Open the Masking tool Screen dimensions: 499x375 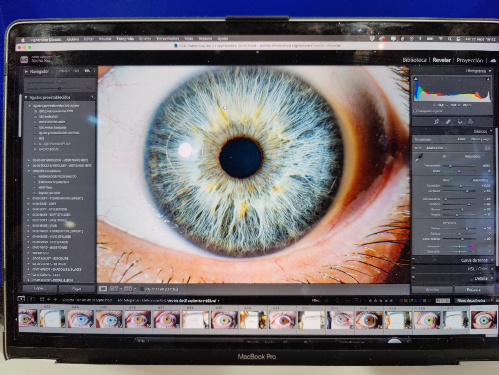tap(471, 122)
